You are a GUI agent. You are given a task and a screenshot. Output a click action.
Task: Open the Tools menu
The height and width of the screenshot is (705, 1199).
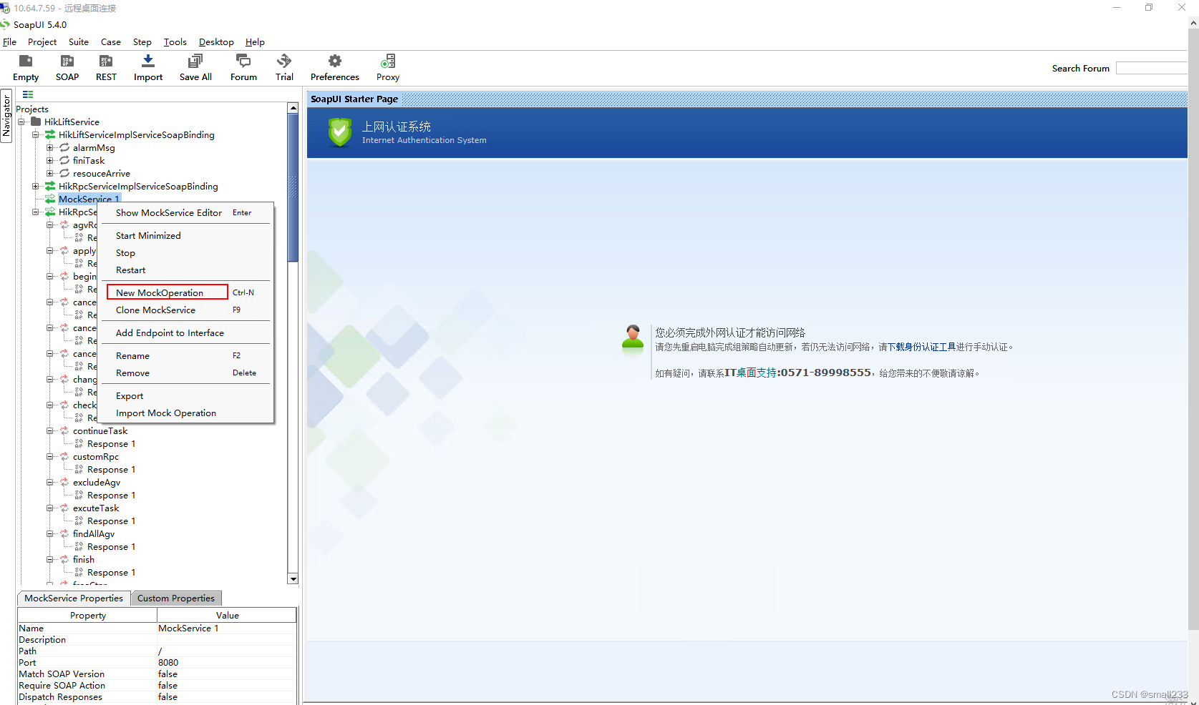coord(175,42)
